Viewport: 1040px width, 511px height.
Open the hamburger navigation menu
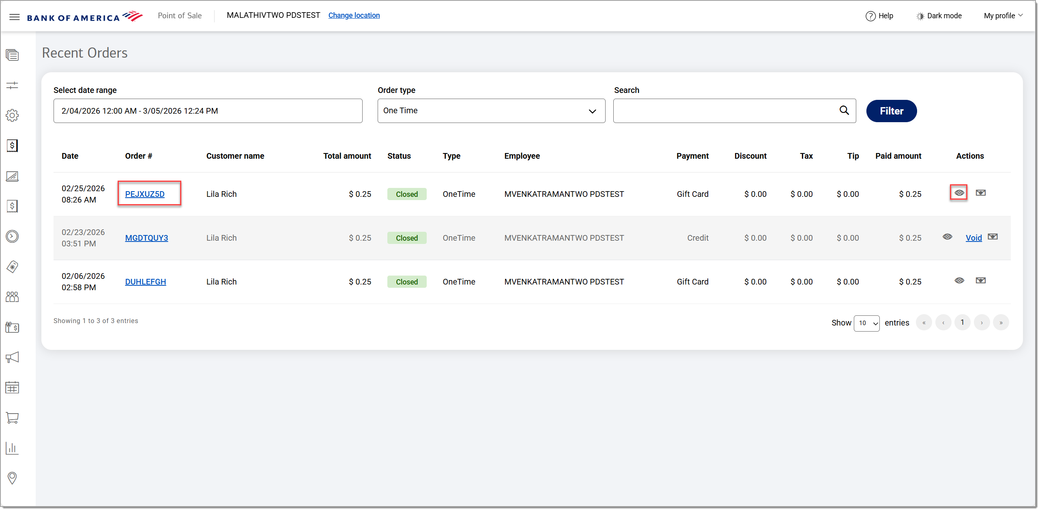(x=14, y=16)
